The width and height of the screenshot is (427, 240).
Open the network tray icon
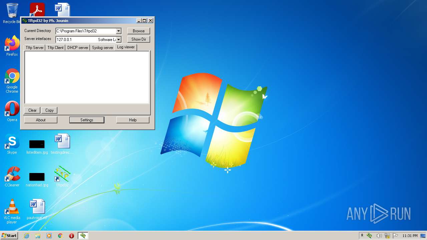(x=387, y=236)
